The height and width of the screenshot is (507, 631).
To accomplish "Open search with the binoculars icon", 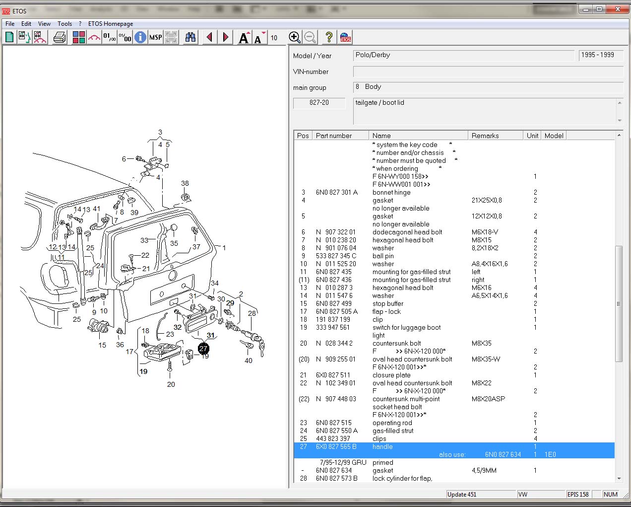I will (x=190, y=37).
